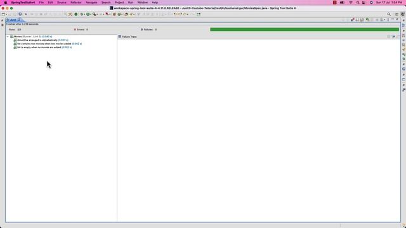
Task: Click the menu bar date and time
Action: pyautogui.click(x=389, y=3)
